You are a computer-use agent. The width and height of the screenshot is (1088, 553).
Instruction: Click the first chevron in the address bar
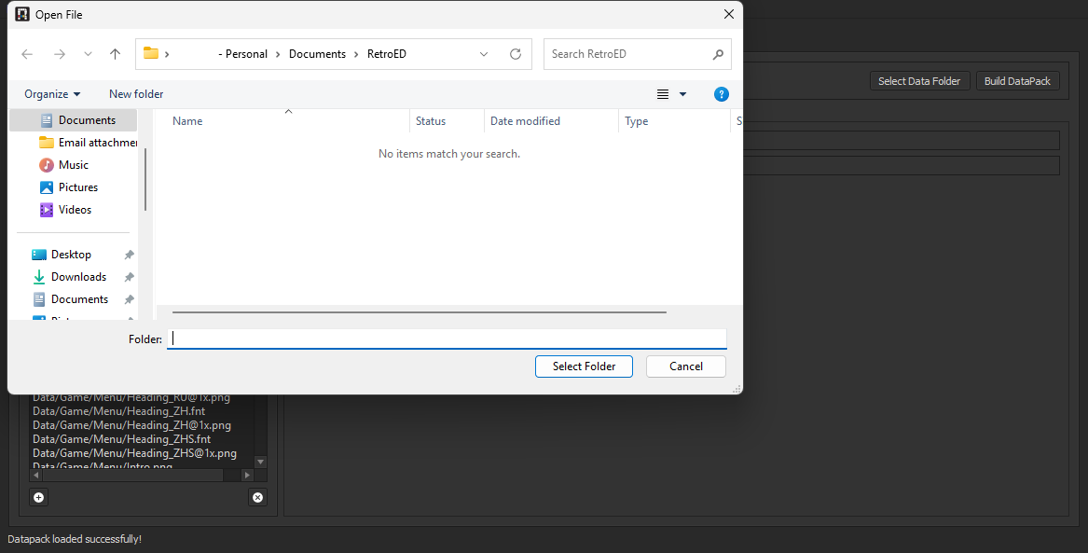[167, 54]
